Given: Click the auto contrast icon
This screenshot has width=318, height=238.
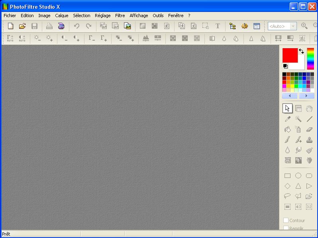Looking at the screenshot, I should [22, 38].
